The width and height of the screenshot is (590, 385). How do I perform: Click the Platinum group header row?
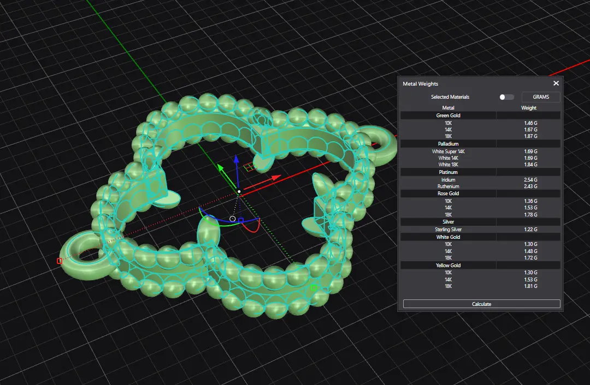(448, 172)
